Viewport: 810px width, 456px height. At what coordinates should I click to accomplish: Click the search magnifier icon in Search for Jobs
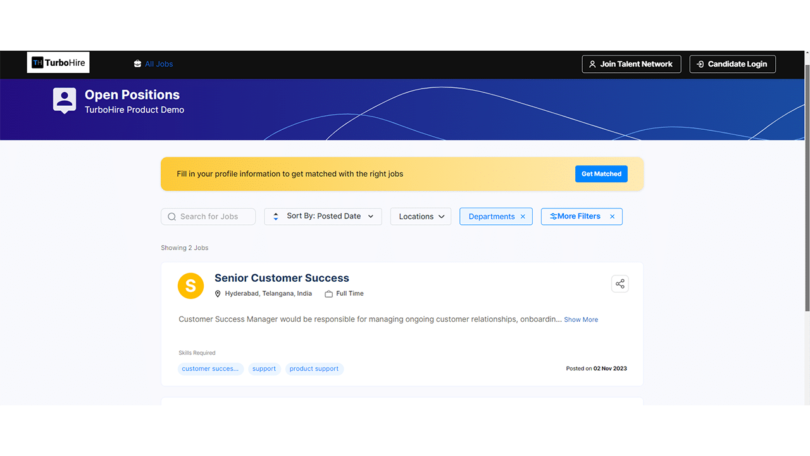coord(171,216)
